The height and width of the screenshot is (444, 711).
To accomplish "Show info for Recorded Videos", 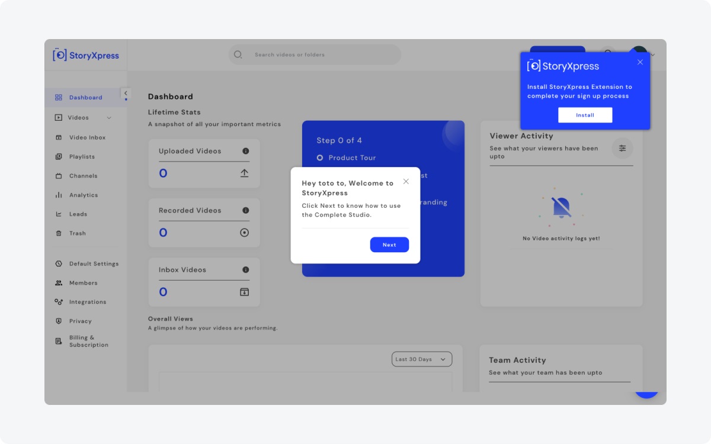I will 246,210.
